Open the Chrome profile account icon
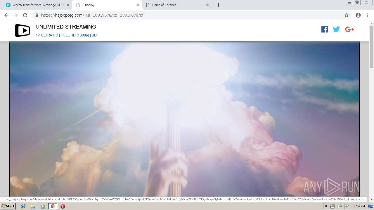The width and height of the screenshot is (374, 210). [358, 15]
